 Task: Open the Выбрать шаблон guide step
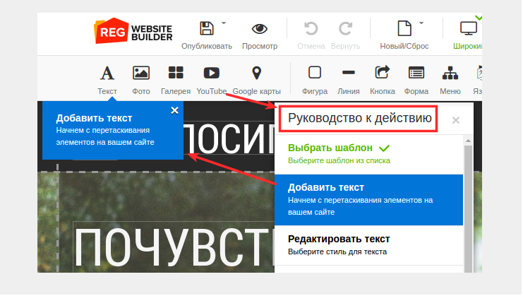[368, 154]
